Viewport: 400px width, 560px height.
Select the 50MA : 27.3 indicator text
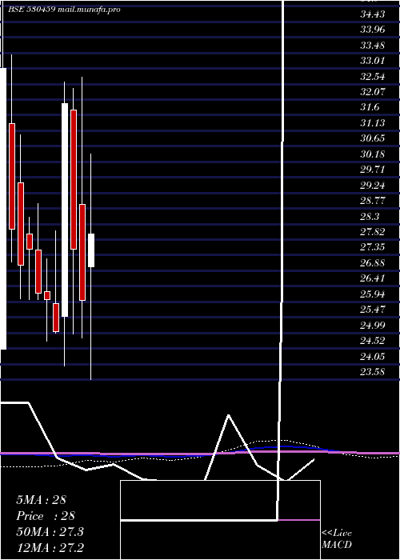pos(50,532)
